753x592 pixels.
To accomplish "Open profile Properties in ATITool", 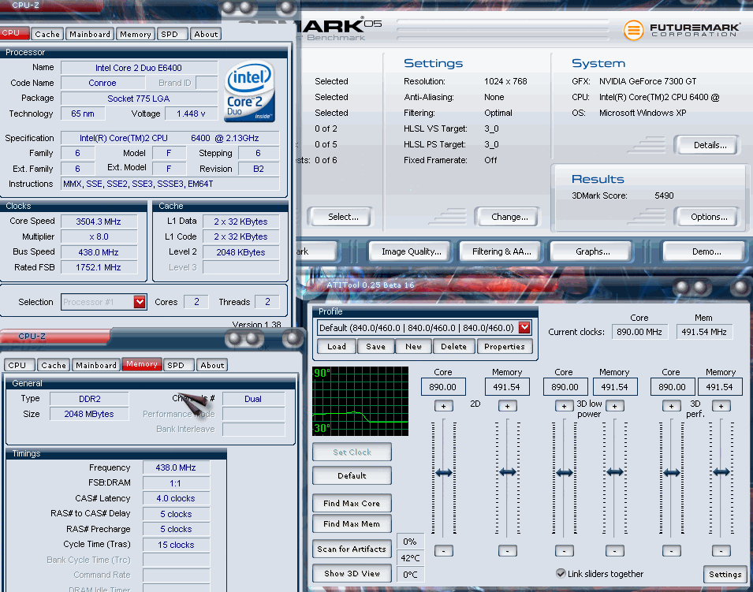I will point(505,347).
